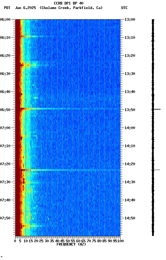Click the 06:40 PDT time label

click(5, 92)
